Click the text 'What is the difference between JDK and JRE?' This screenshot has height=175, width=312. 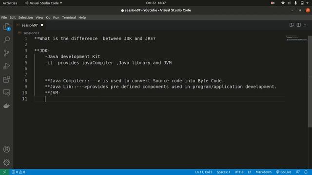click(97, 38)
